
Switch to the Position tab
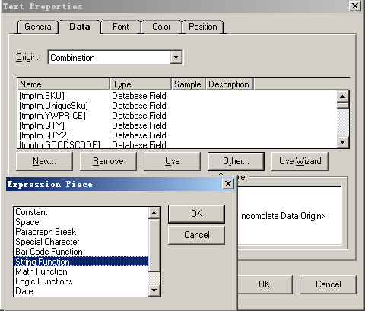pyautogui.click(x=203, y=27)
